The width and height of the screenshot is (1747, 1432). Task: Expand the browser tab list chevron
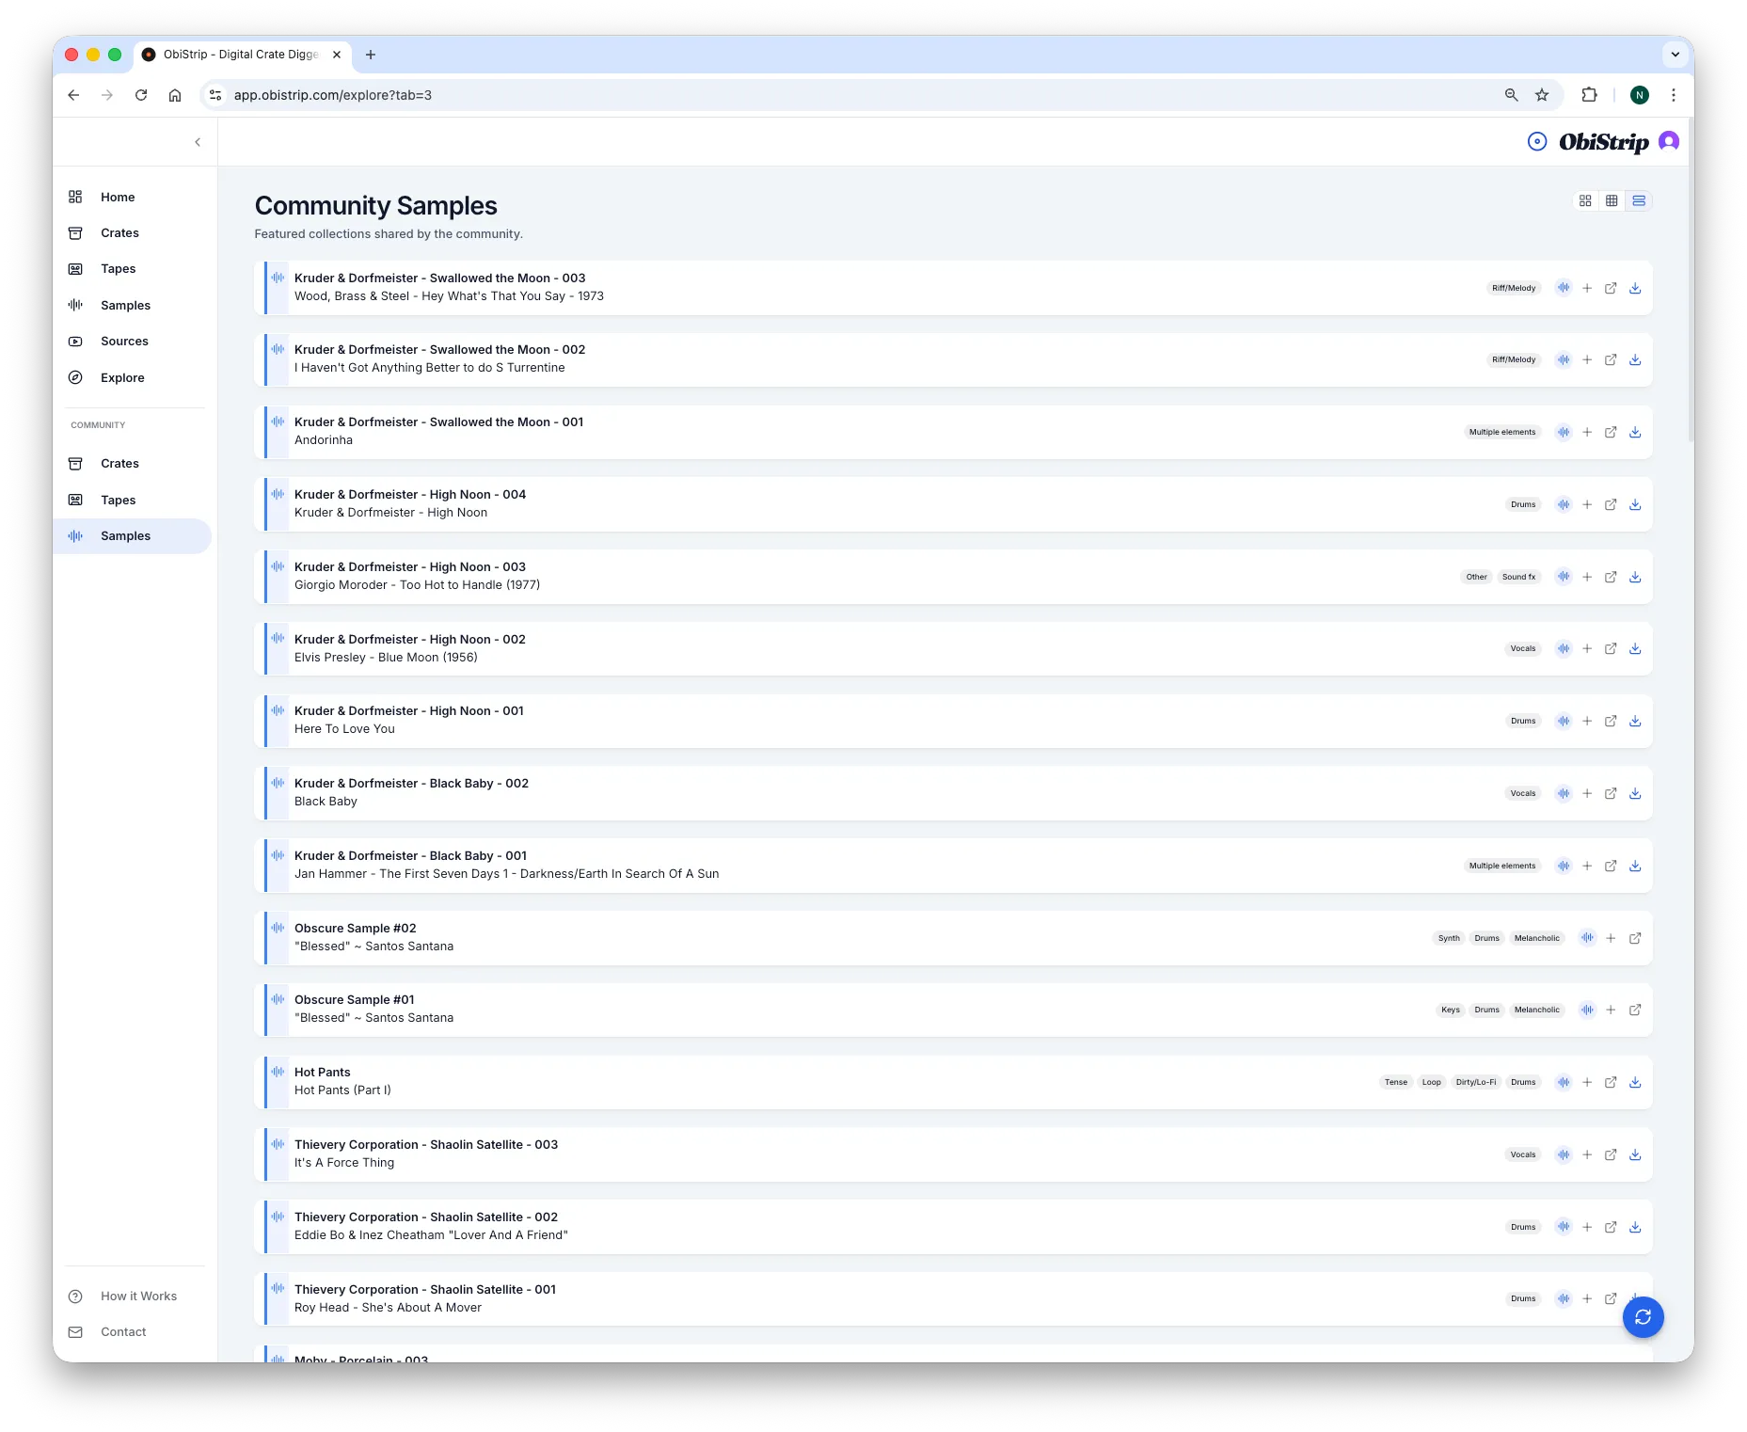tap(1675, 54)
